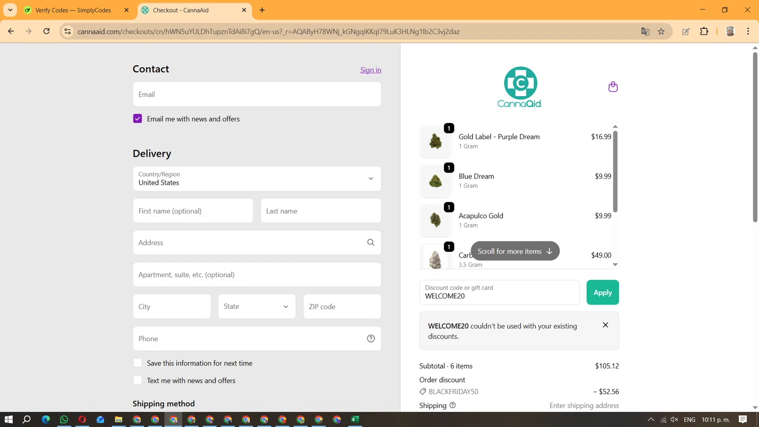Open the notification center icon
759x427 pixels.
743,419
